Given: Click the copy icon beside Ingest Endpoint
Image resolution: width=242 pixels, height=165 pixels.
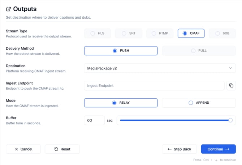Looking at the screenshot, I should tap(231, 85).
